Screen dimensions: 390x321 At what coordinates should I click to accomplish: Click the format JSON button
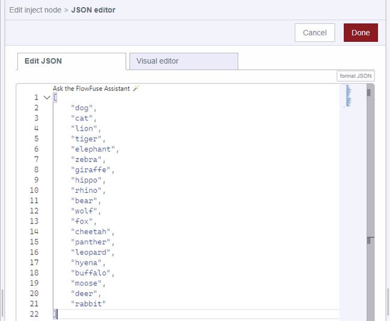pos(355,76)
